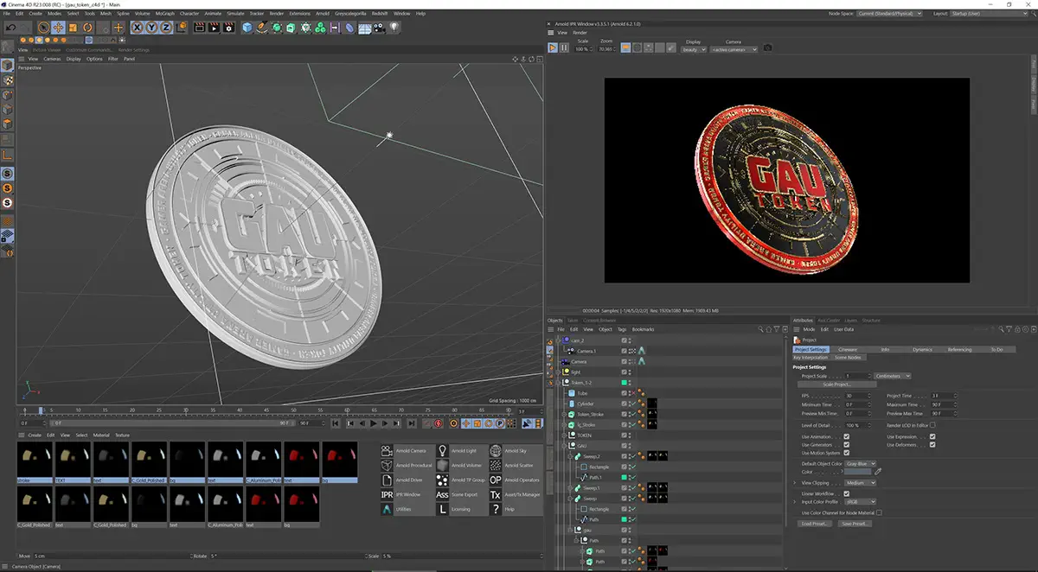Click the Undo arrow in the top toolbar
The image size is (1038, 572).
tap(10, 28)
